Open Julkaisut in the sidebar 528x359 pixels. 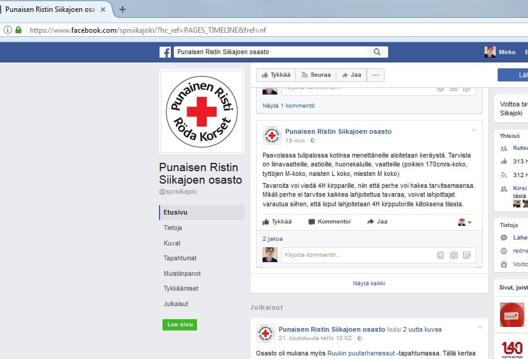click(176, 304)
